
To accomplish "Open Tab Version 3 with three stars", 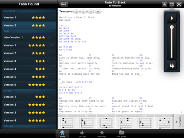I will pos(29,61).
